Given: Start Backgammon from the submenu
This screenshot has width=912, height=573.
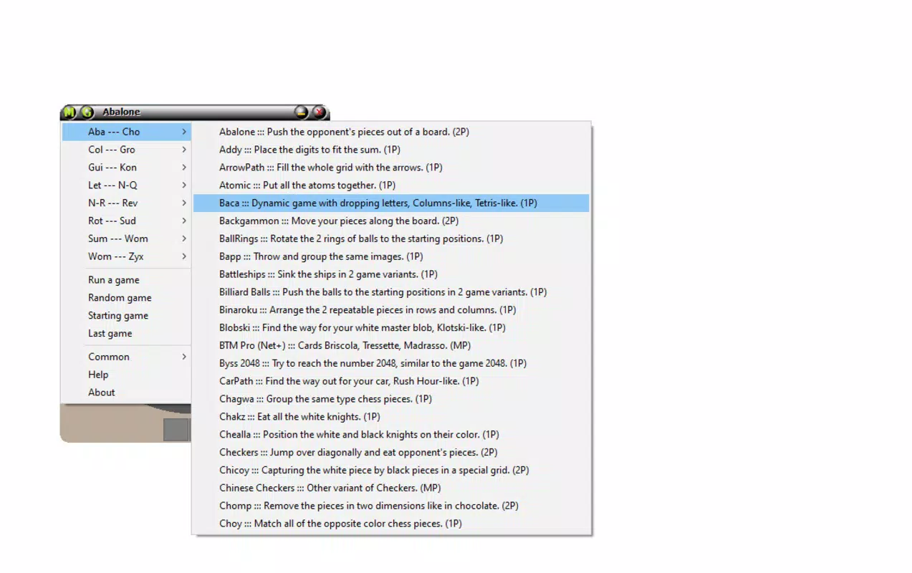Looking at the screenshot, I should point(391,221).
